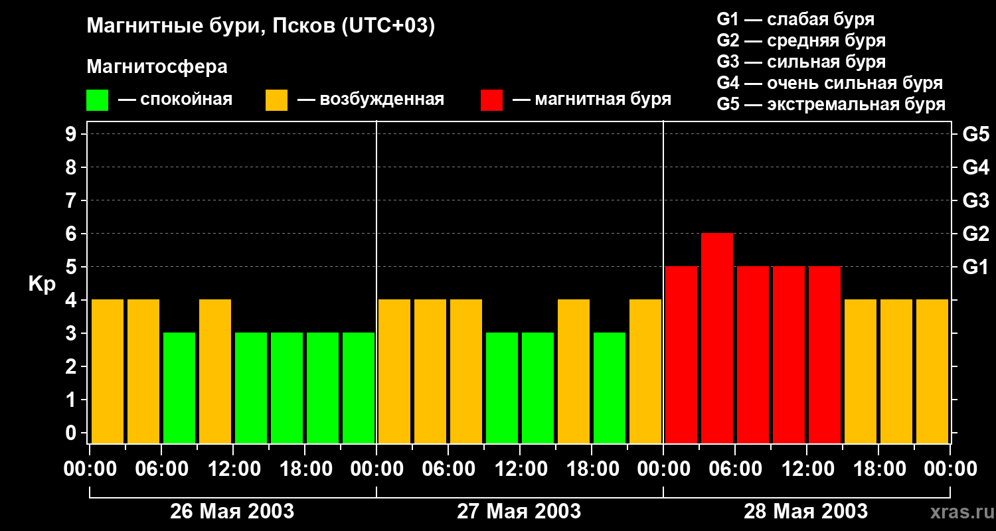Image resolution: width=996 pixels, height=531 pixels.
Task: Click the '6' value on the Kp axis
Action: click(72, 234)
